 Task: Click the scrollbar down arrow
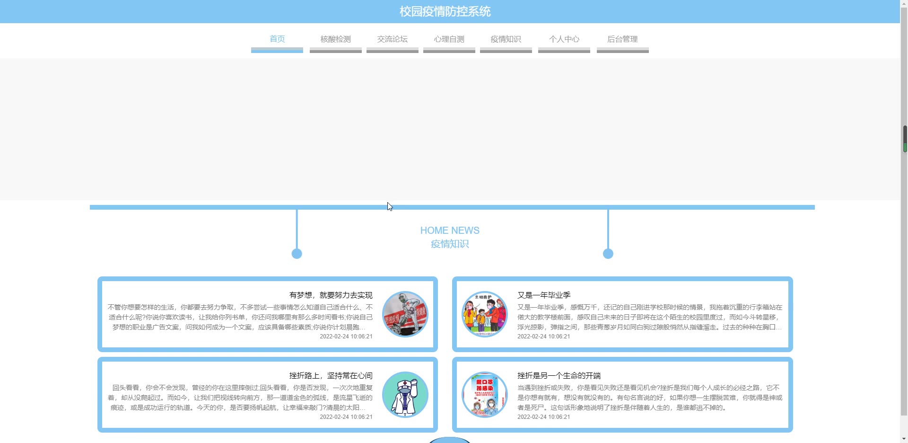[x=905, y=439]
